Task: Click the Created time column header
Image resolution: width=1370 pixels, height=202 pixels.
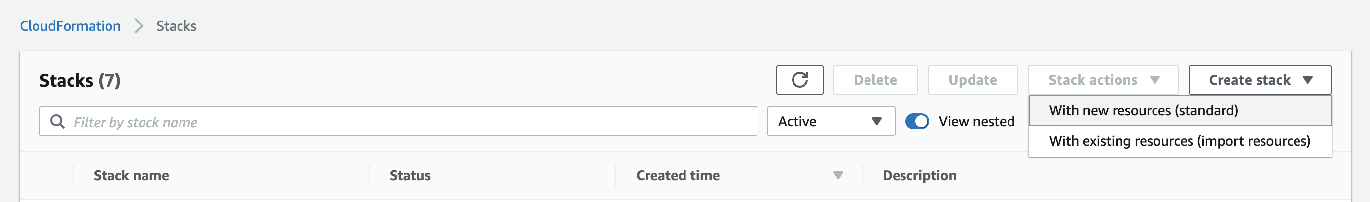Action: pos(678,175)
